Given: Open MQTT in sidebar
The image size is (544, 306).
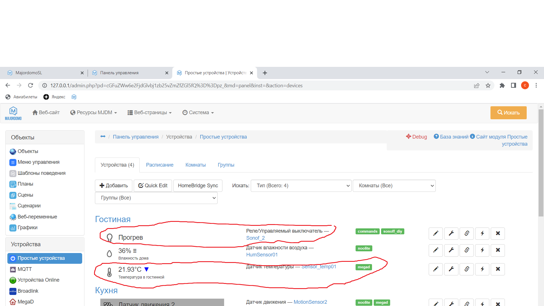Looking at the screenshot, I should click(25, 269).
